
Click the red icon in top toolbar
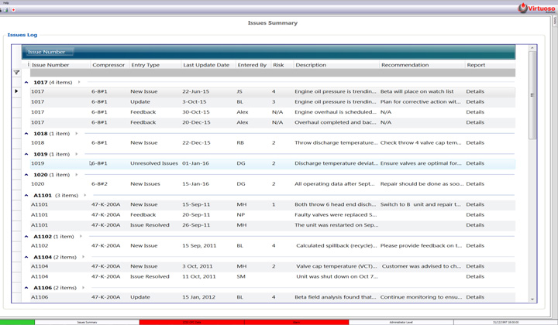click(13, 10)
